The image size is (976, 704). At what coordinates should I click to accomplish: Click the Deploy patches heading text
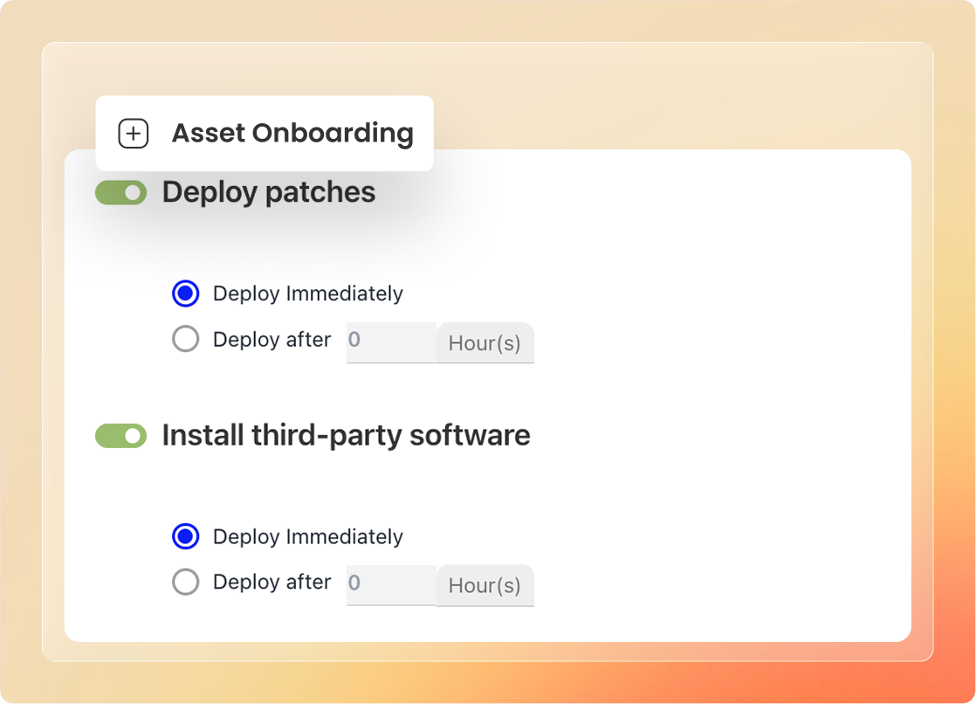coord(269,192)
